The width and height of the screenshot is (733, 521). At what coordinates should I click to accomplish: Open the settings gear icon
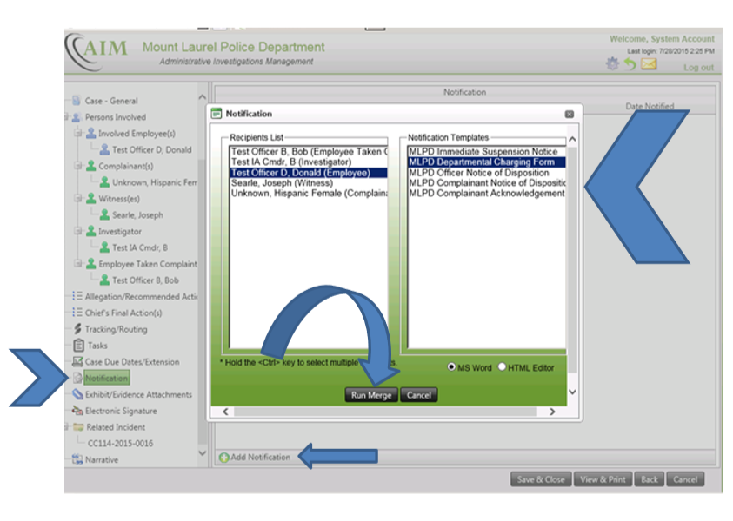tap(612, 65)
